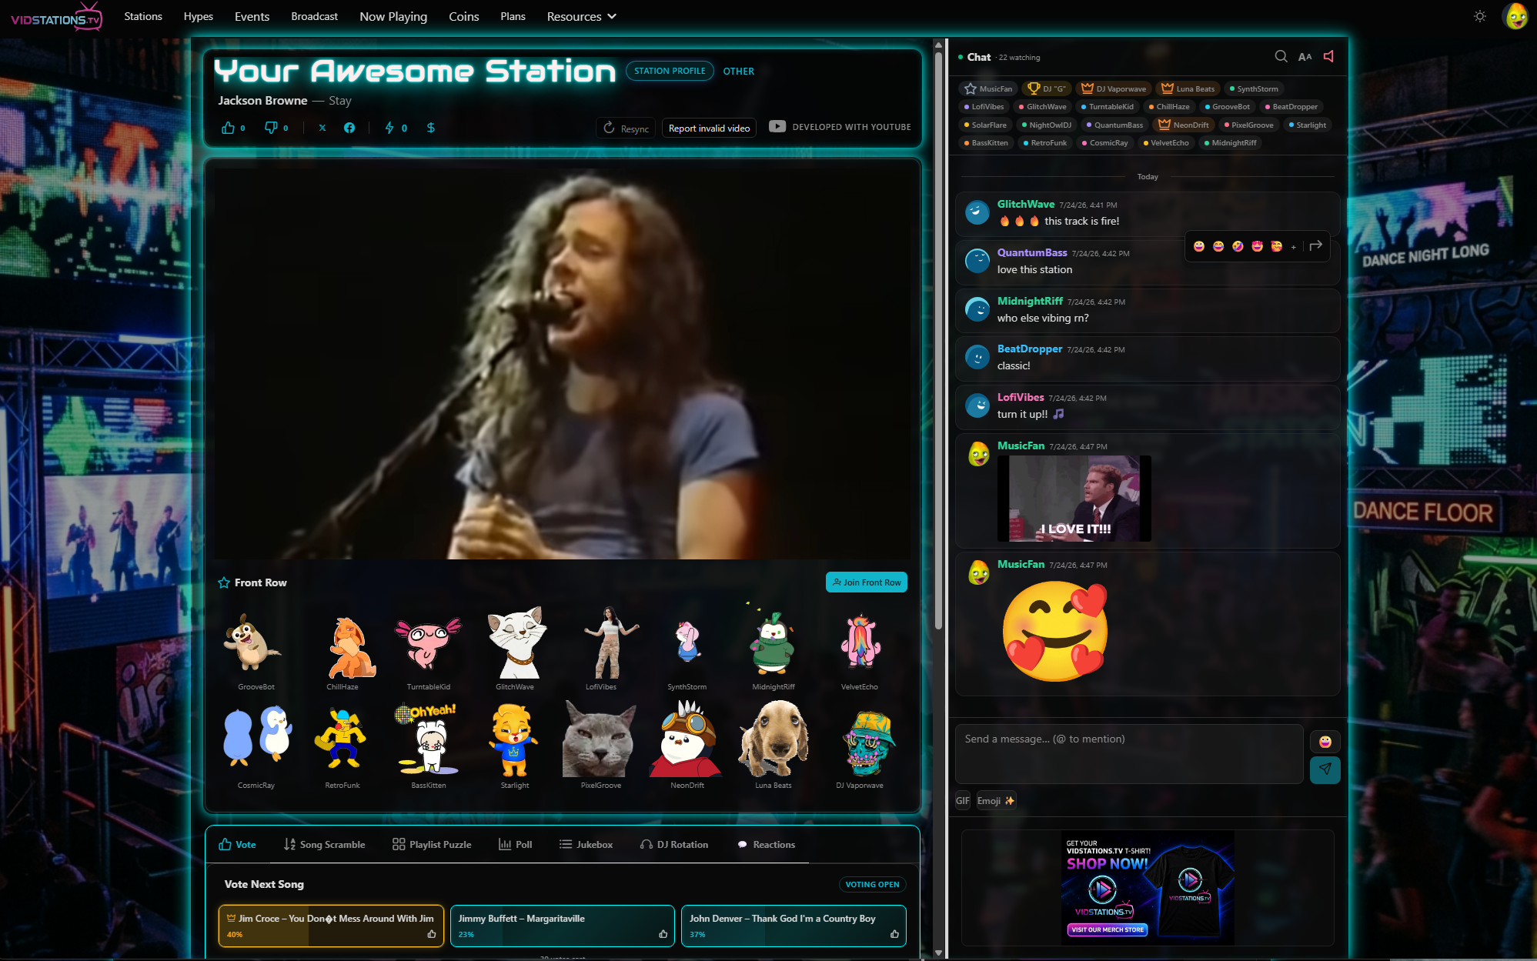Click Front Row star icon
The width and height of the screenshot is (1537, 961).
point(224,582)
